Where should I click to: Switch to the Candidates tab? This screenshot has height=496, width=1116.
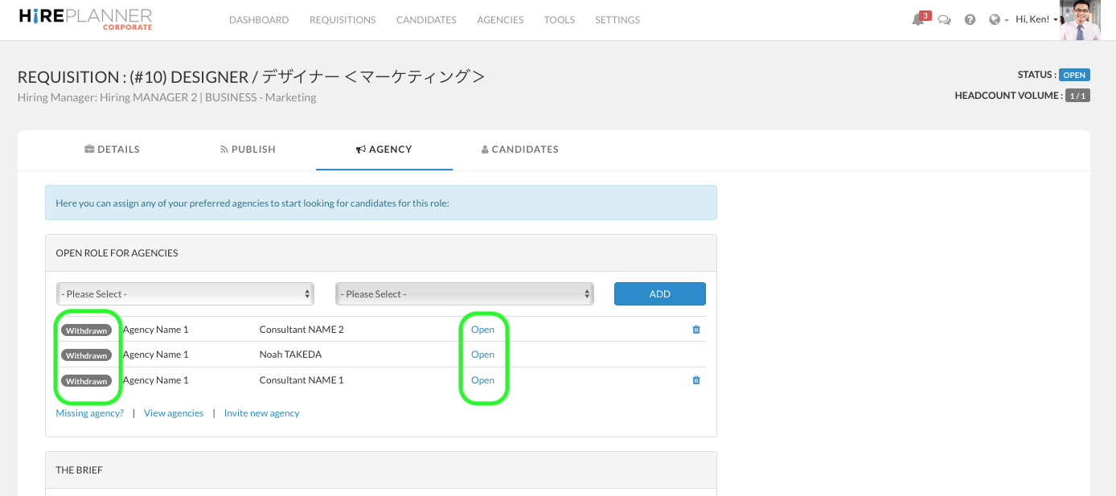tap(519, 150)
